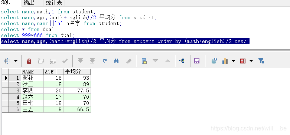Viewport: 290px width, 135px height.
Task: Click the AGE cell showing 17
Action: (x=53, y=97)
